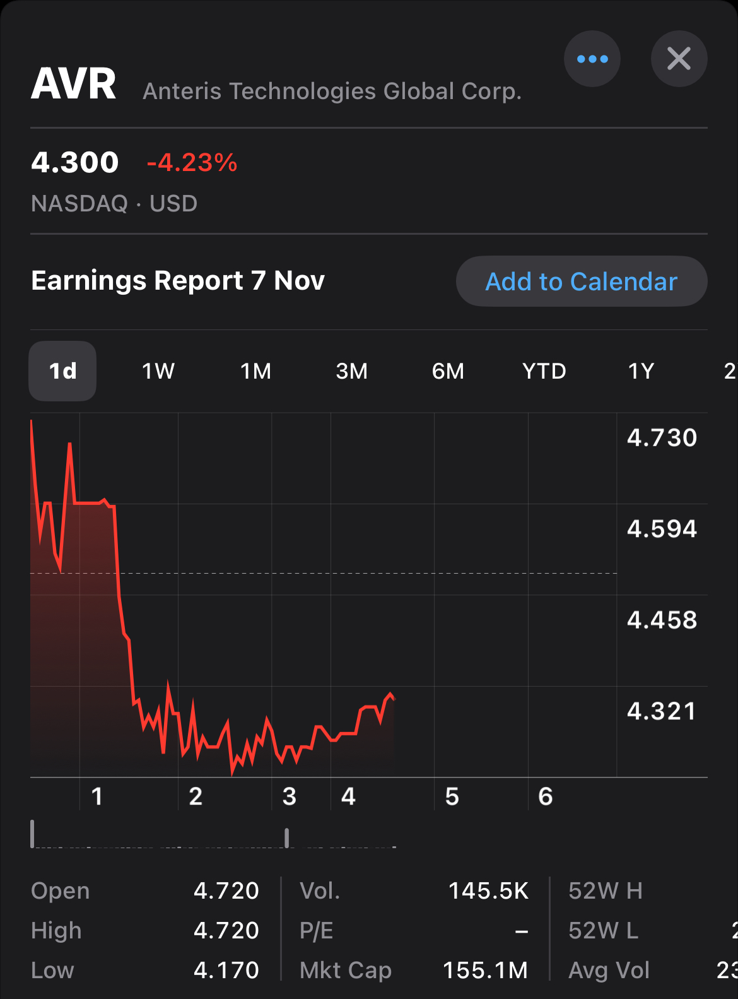Close the AVR stock detail sheet
The height and width of the screenshot is (999, 738).
click(x=679, y=59)
